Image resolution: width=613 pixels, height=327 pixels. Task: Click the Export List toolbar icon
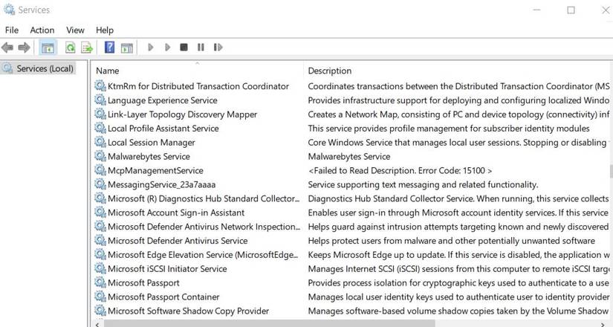point(87,48)
